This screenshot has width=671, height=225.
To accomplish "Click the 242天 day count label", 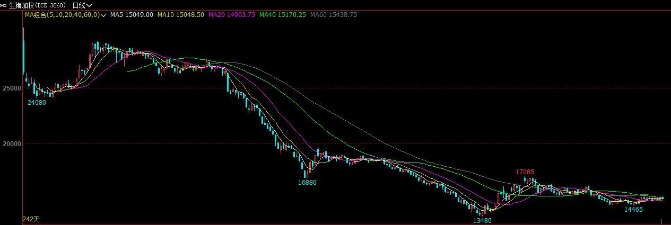I will tap(31, 219).
